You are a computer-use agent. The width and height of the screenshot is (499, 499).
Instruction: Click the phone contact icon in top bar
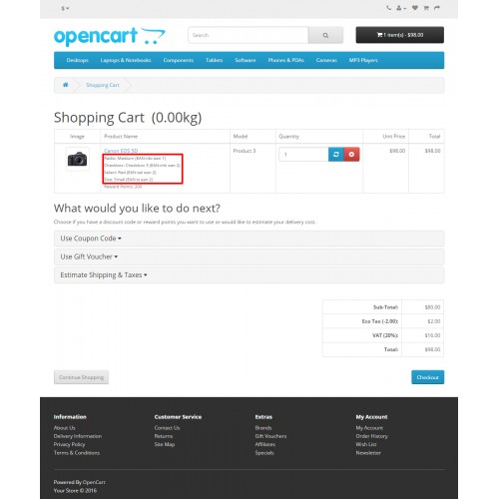[388, 8]
